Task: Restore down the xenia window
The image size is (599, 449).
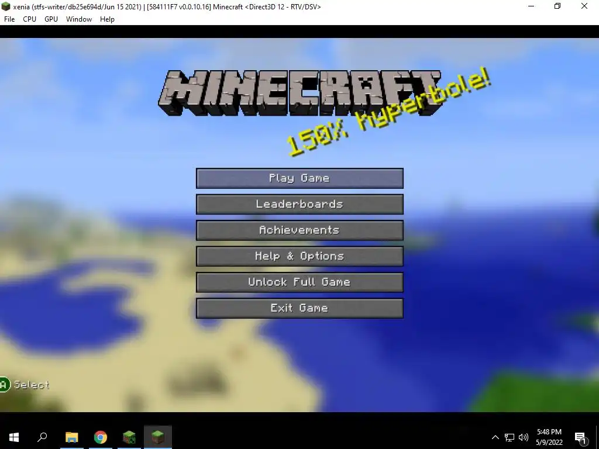Action: pyautogui.click(x=557, y=6)
